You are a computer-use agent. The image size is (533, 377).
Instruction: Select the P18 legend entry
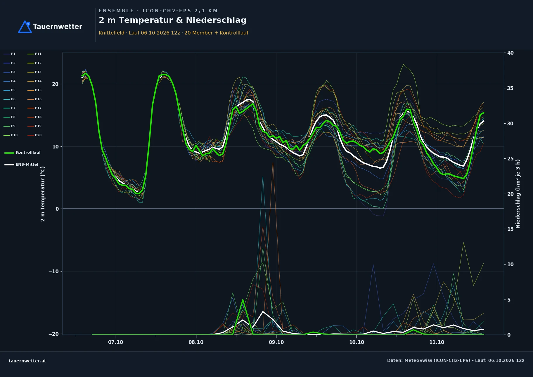click(x=34, y=117)
